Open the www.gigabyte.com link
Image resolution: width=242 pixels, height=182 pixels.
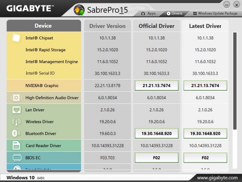click(x=217, y=178)
